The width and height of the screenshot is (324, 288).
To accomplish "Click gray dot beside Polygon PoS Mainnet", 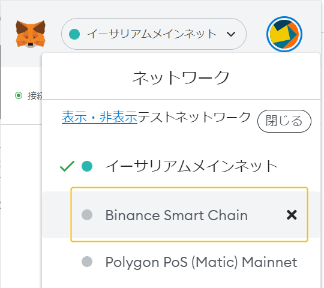I will [x=87, y=262].
